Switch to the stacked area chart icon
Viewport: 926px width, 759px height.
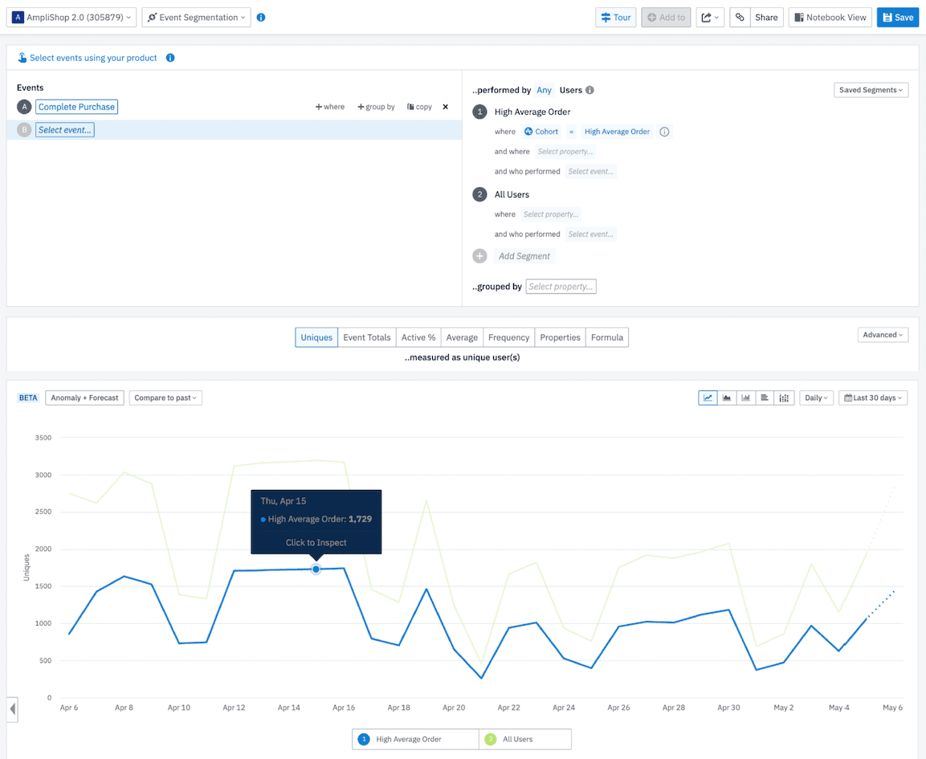point(727,398)
